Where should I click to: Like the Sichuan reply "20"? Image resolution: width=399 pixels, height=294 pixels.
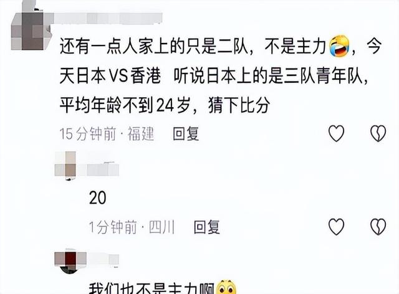pos(336,226)
